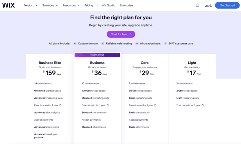
Task: Click gift icon in Core plan
Action: pos(155,105)
